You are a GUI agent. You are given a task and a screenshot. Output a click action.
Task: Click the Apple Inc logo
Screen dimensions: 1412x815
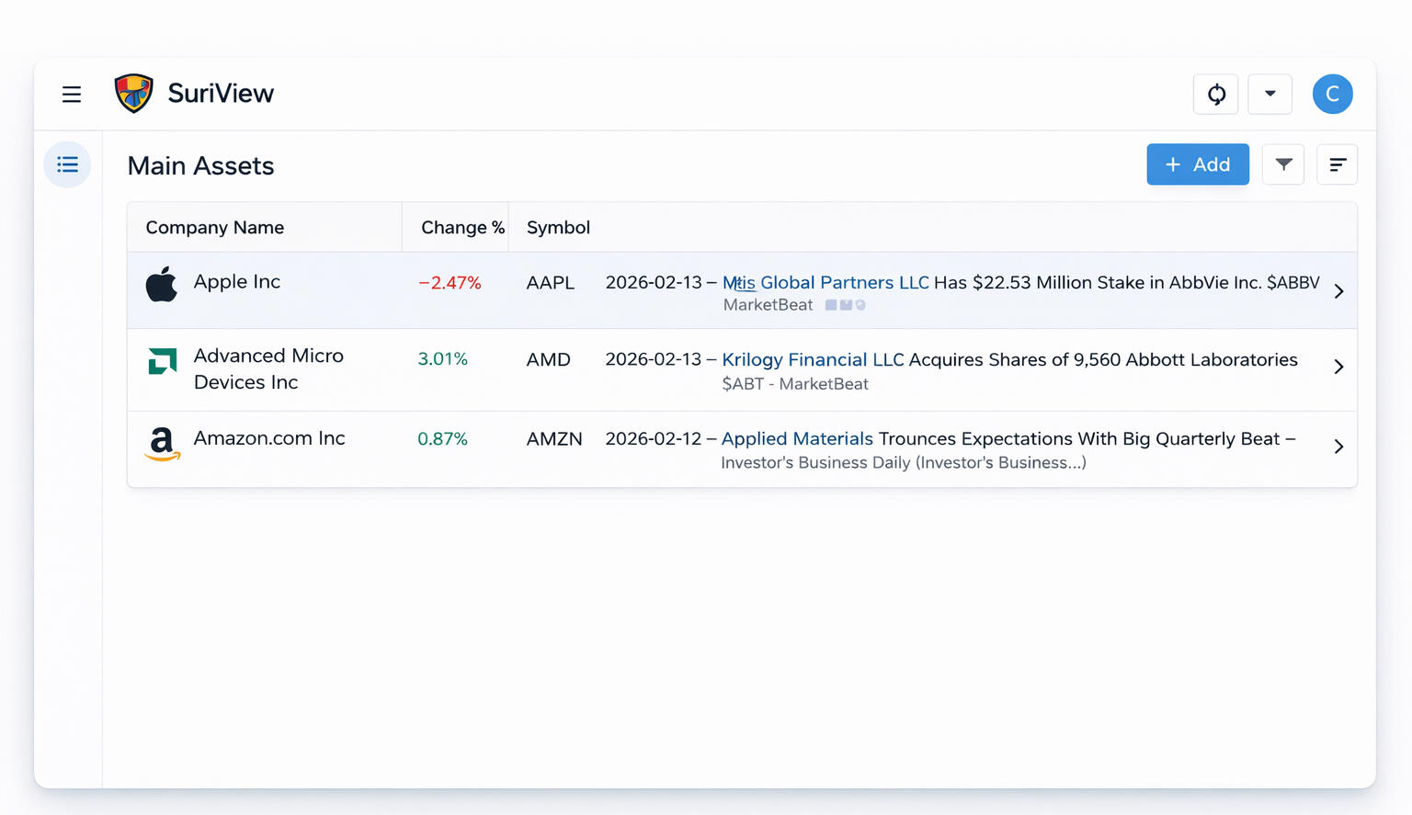tap(162, 285)
